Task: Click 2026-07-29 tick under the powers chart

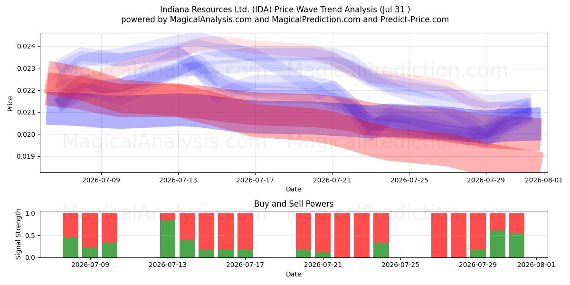Action: tap(478, 265)
